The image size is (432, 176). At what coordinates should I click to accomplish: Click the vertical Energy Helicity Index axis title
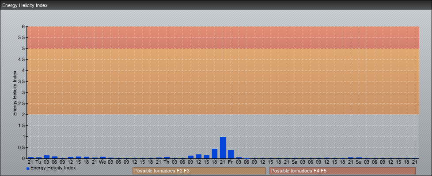click(x=15, y=92)
